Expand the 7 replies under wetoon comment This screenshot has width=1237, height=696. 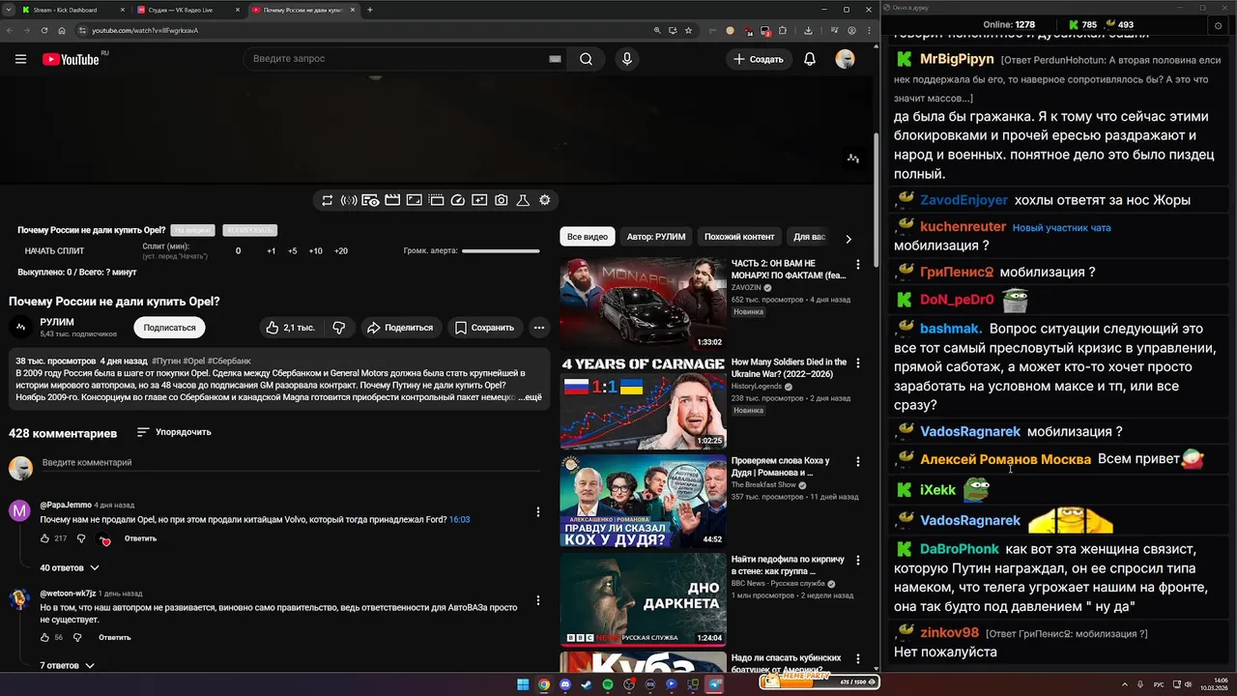tap(68, 666)
